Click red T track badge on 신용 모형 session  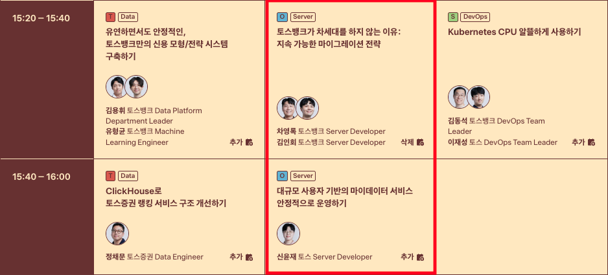tap(110, 17)
